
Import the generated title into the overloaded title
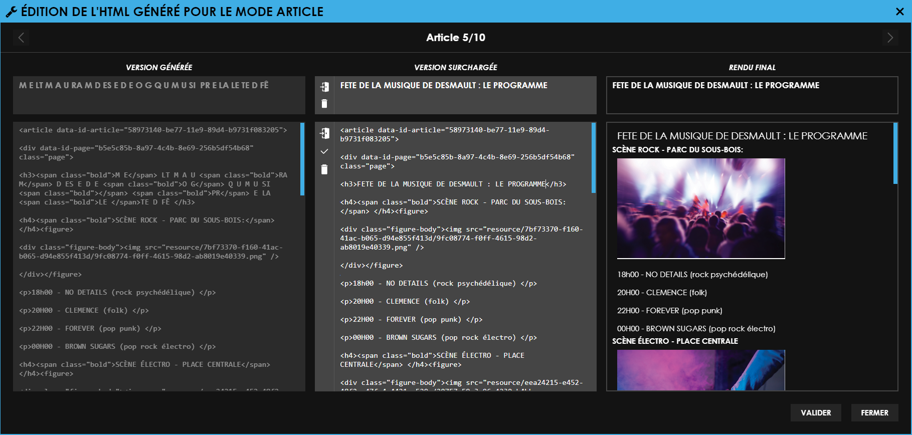click(324, 87)
